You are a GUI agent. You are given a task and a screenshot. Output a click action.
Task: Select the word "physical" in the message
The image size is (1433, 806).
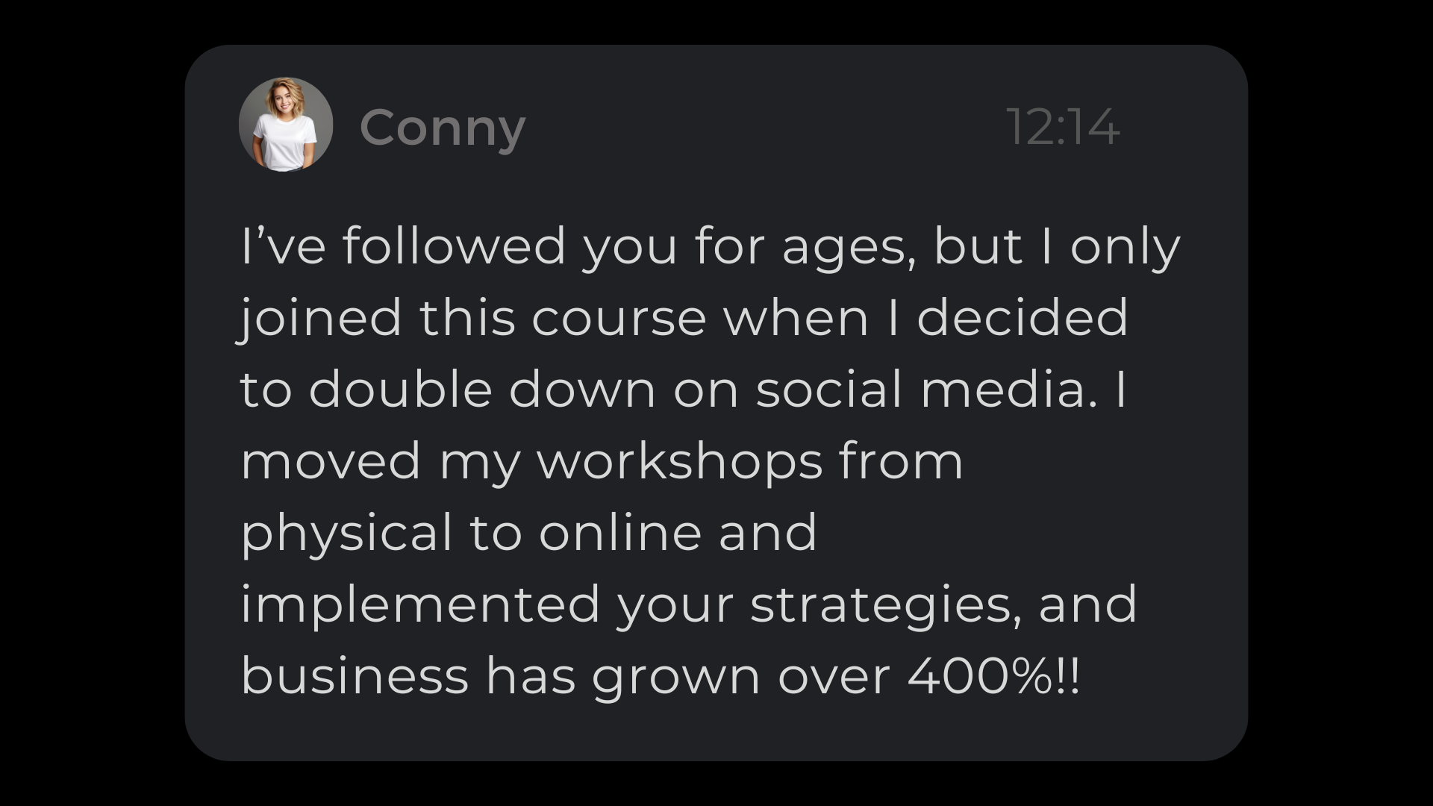[x=346, y=534]
